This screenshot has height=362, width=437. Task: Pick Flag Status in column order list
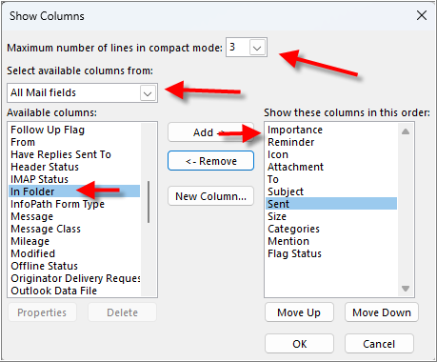click(x=331, y=253)
